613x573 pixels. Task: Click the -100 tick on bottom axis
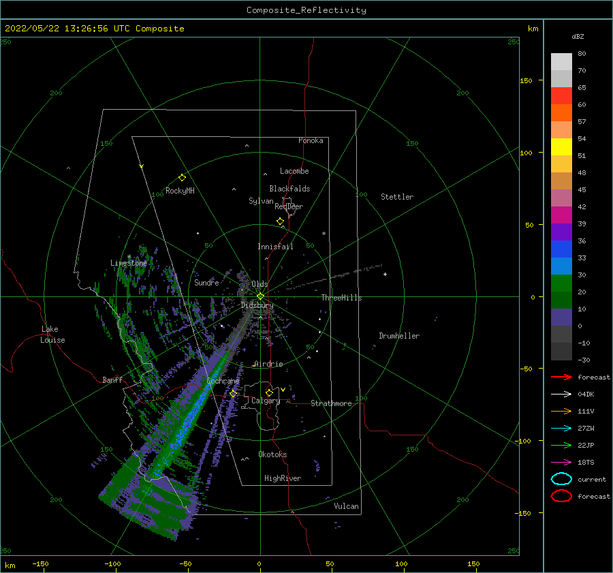click(x=112, y=563)
